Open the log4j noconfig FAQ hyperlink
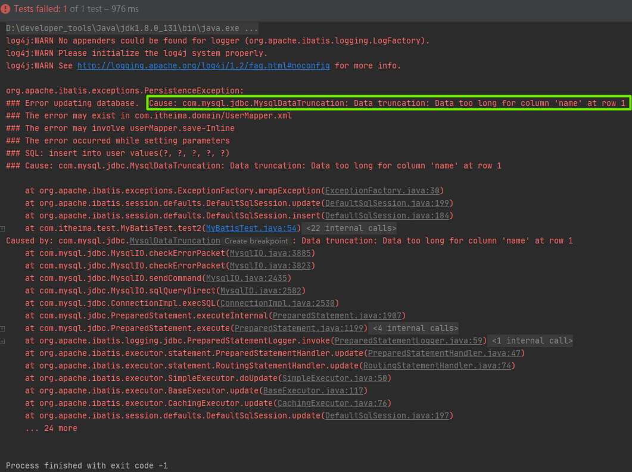 (x=203, y=65)
